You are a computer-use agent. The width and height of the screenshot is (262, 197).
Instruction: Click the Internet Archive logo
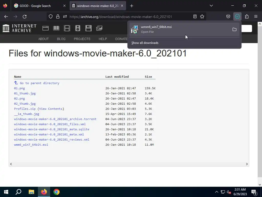click(x=19, y=28)
